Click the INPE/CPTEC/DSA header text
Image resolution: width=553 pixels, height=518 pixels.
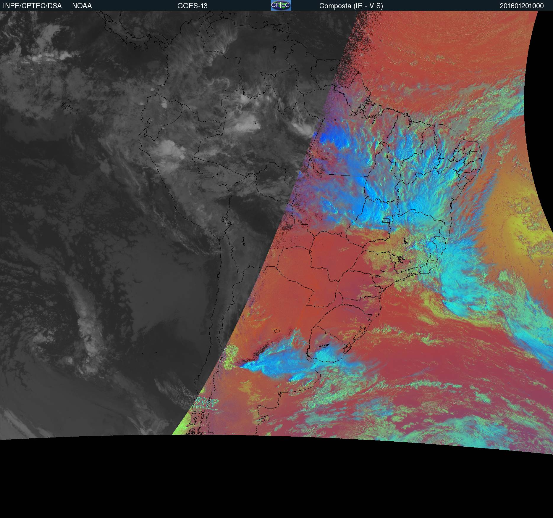[32, 6]
